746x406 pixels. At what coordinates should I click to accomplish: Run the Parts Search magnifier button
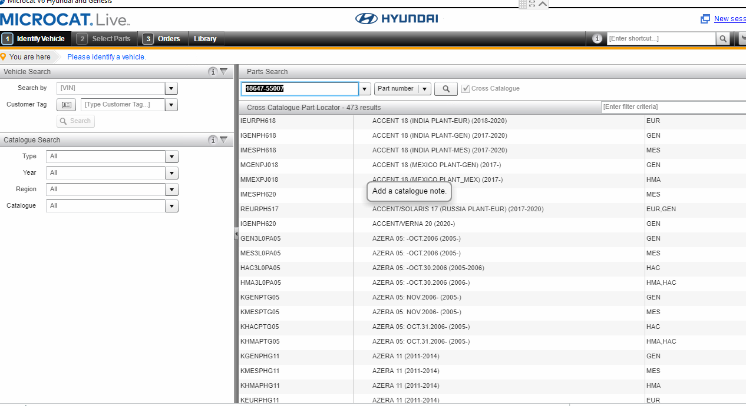(x=446, y=89)
